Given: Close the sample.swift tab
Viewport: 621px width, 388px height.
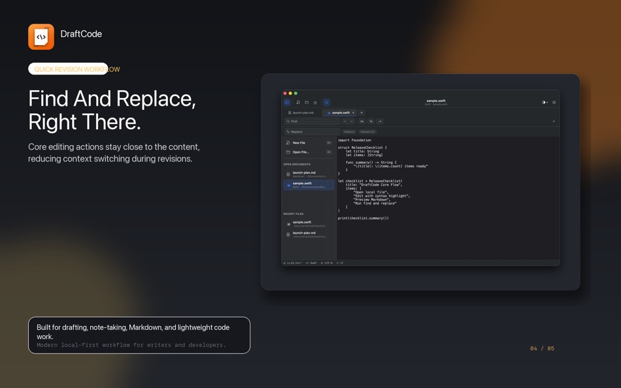Looking at the screenshot, I should point(353,113).
